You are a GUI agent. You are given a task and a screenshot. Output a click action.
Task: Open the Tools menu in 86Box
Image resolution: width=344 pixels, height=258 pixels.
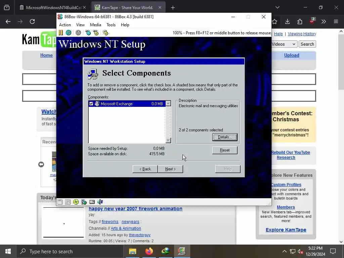(111, 25)
